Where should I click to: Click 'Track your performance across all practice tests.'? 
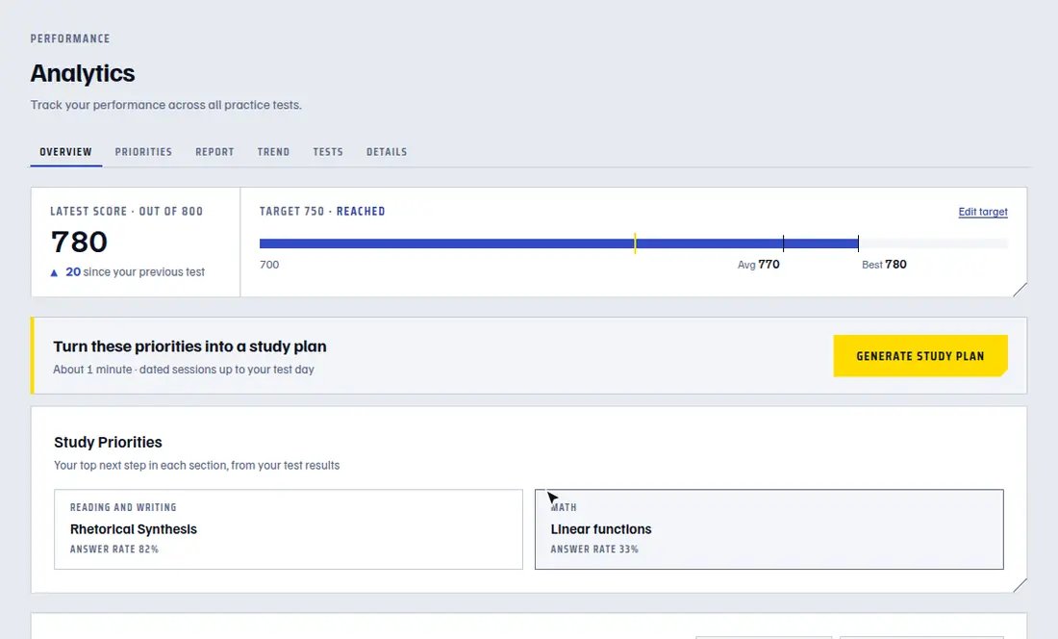point(166,105)
